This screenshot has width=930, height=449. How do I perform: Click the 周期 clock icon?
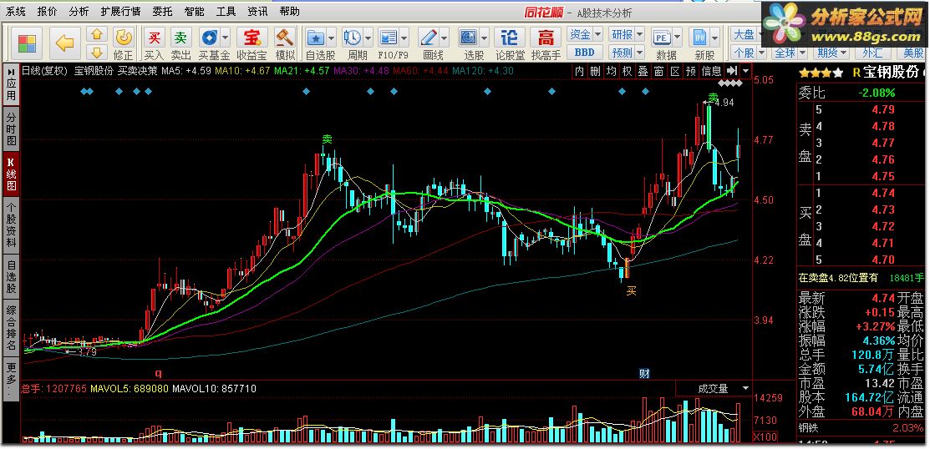pos(352,38)
